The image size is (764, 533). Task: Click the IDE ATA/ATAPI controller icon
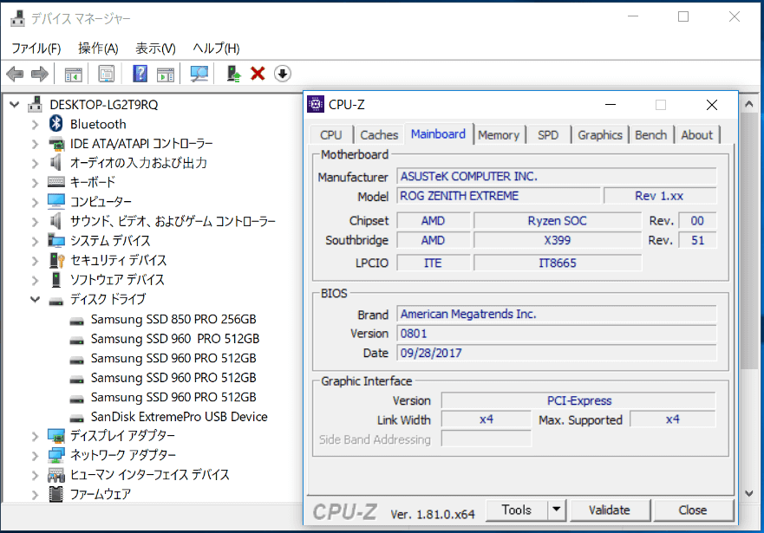pyautogui.click(x=56, y=144)
